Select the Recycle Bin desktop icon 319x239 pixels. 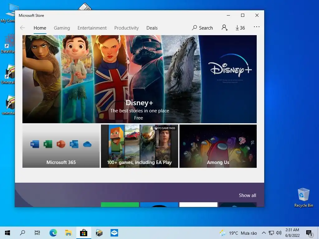303,198
